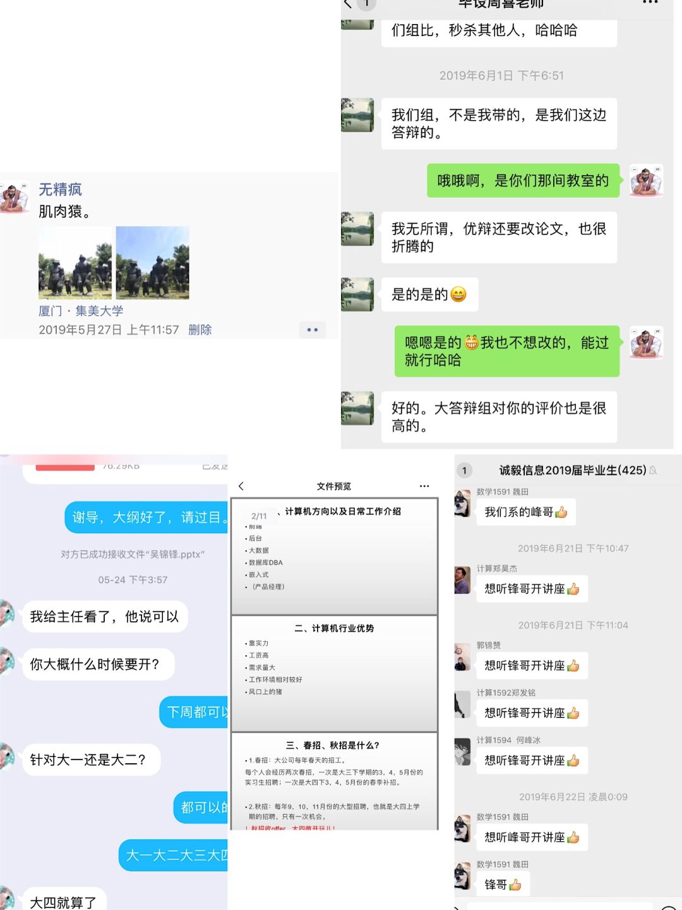Image resolution: width=682 pixels, height=910 pixels.
Task: Open group title 诚毅信息2019届毕业生(425)
Action: tap(573, 470)
